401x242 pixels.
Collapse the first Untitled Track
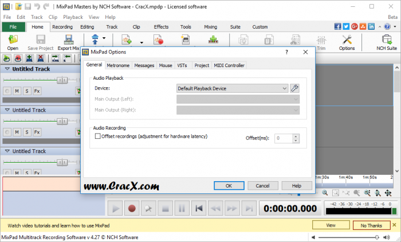tap(7, 69)
